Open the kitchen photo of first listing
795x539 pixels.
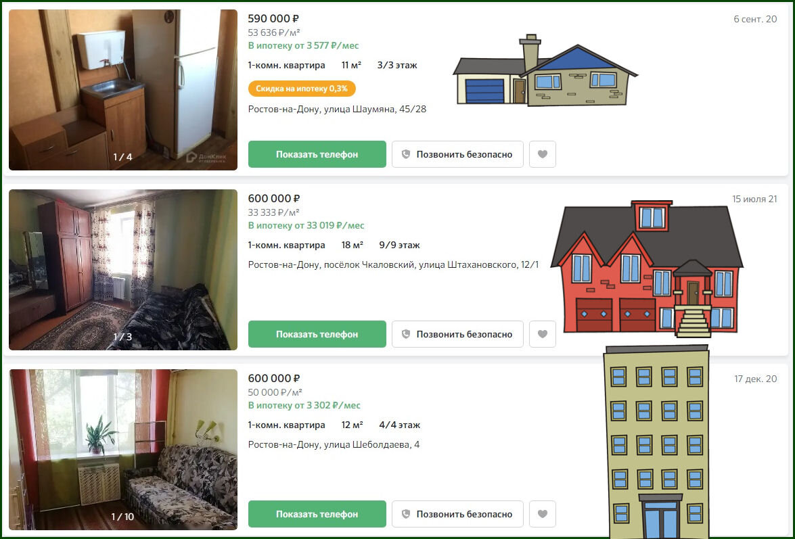click(122, 90)
